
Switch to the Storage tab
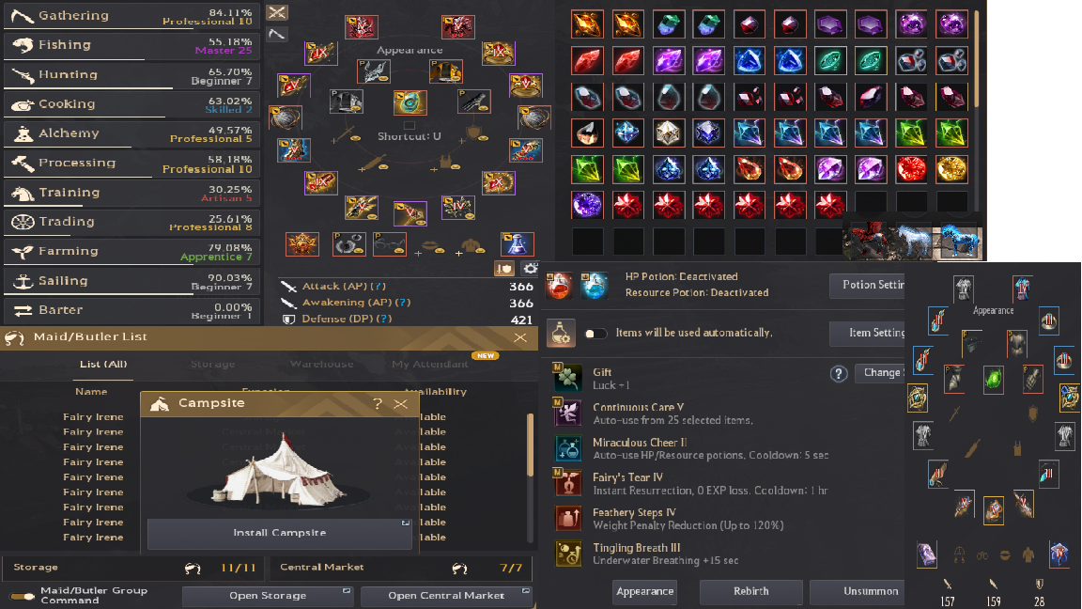pos(212,364)
